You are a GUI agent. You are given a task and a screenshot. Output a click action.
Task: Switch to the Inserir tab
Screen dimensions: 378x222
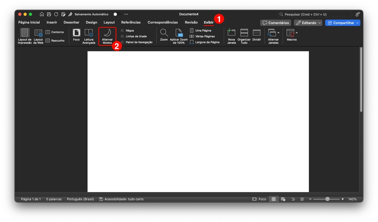point(52,22)
